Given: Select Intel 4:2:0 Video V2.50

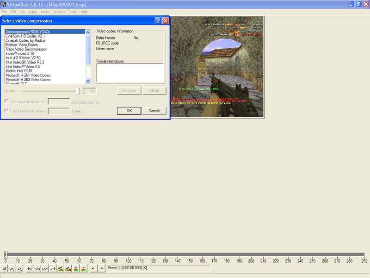Looking at the screenshot, I should pos(45,57).
